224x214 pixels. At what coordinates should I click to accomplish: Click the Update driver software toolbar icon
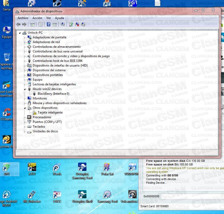71,24
